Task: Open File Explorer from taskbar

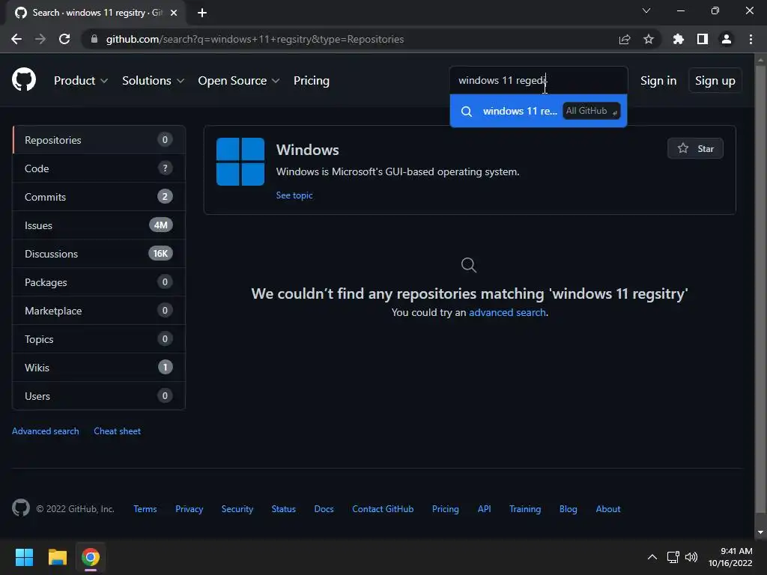Action: click(x=57, y=557)
